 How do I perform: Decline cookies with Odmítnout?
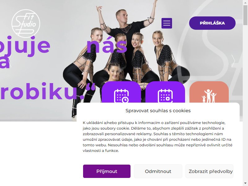point(158,171)
